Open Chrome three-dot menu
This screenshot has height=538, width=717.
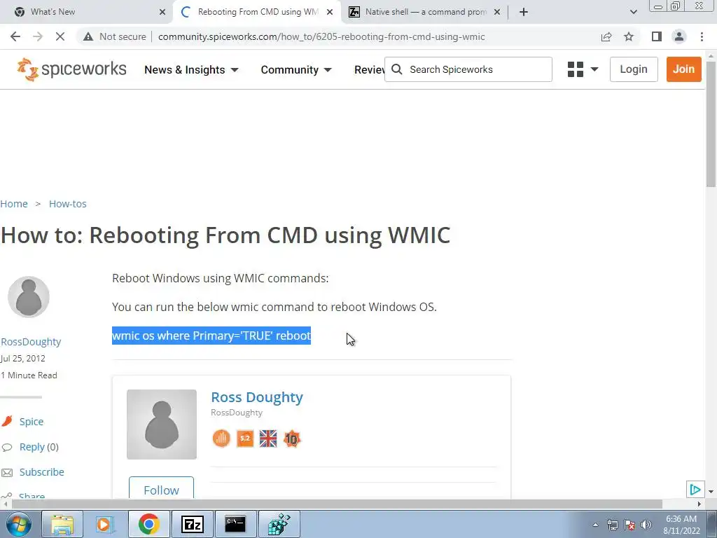(x=702, y=36)
